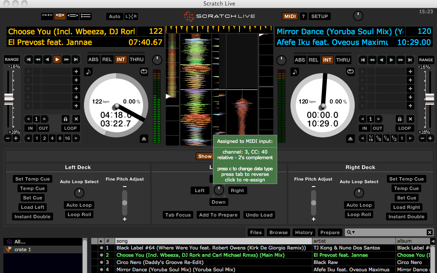Screen dimensions: 437x273
Task: Skip to next track on right deck
Action: click(410, 59)
